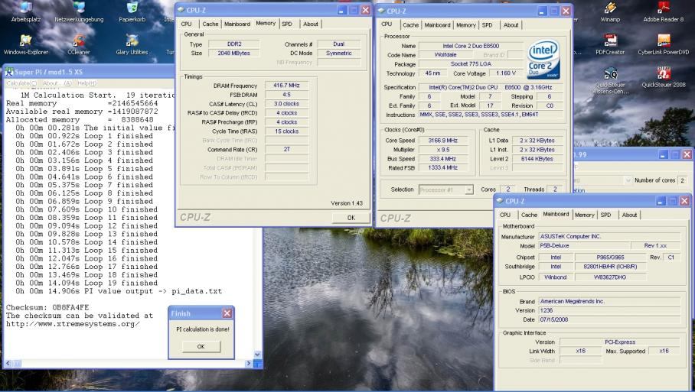This screenshot has width=695, height=392.
Task: Click the Checksum line 0B8FA4FE
Action: [47, 307]
